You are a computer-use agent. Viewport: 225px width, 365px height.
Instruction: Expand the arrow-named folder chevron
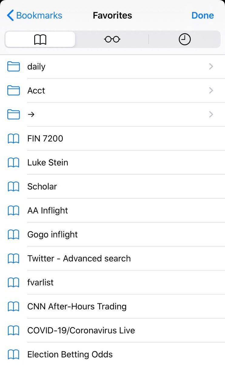click(211, 114)
